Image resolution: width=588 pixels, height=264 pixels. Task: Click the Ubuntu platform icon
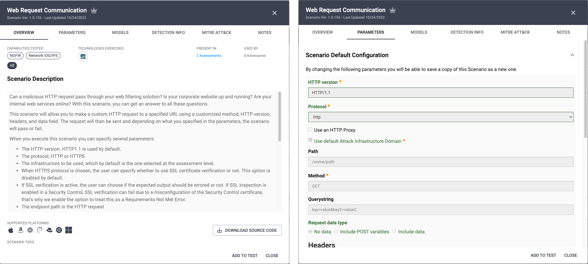pos(59,230)
